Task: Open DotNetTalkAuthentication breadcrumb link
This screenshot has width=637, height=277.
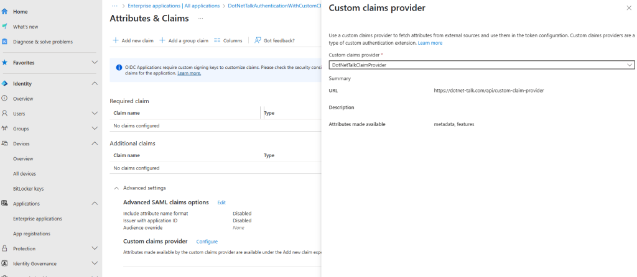Action: point(274,6)
